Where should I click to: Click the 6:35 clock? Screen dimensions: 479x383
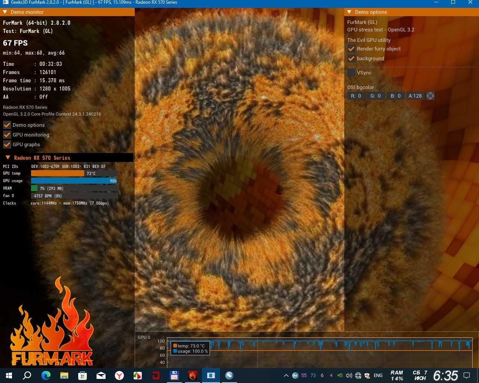click(x=445, y=376)
